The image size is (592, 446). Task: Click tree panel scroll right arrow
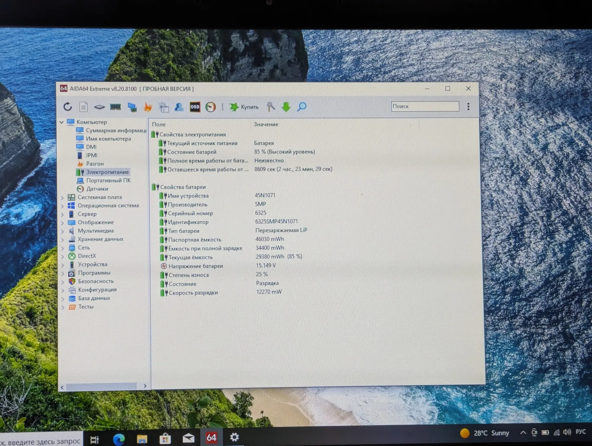click(x=145, y=386)
